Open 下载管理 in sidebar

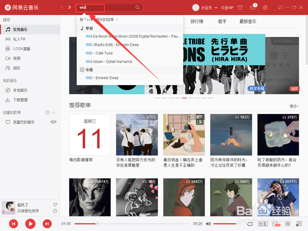click(30, 100)
